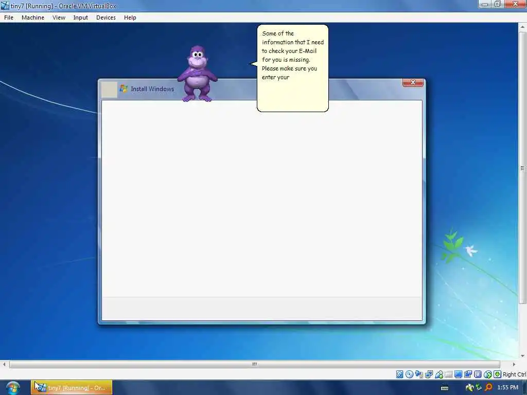Click the blank back button in Install Windows
This screenshot has height=395, width=527.
coord(109,89)
